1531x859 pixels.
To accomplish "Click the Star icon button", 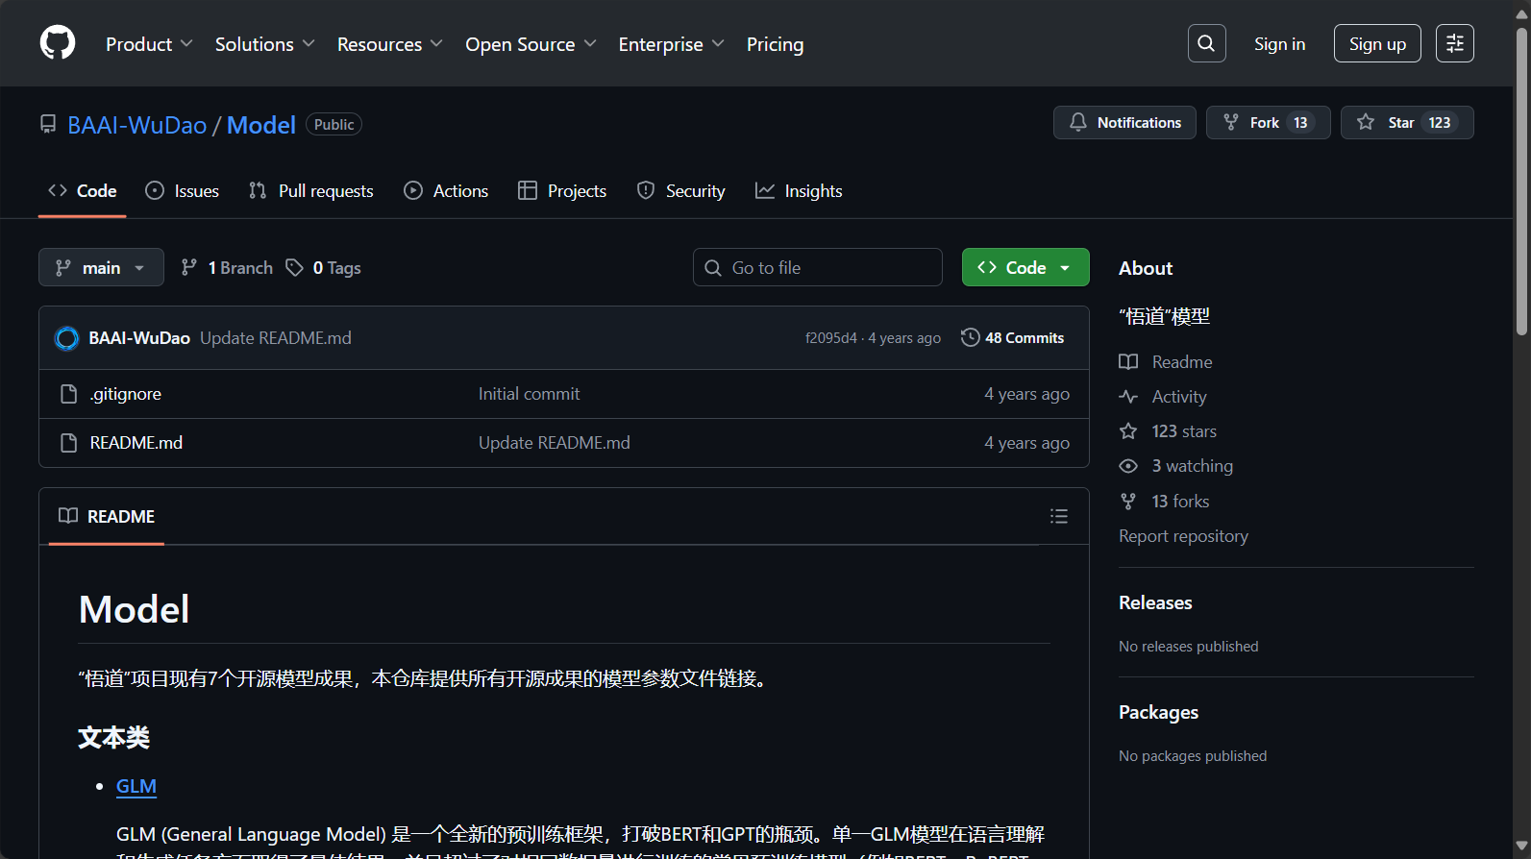I will pyautogui.click(x=1406, y=123).
